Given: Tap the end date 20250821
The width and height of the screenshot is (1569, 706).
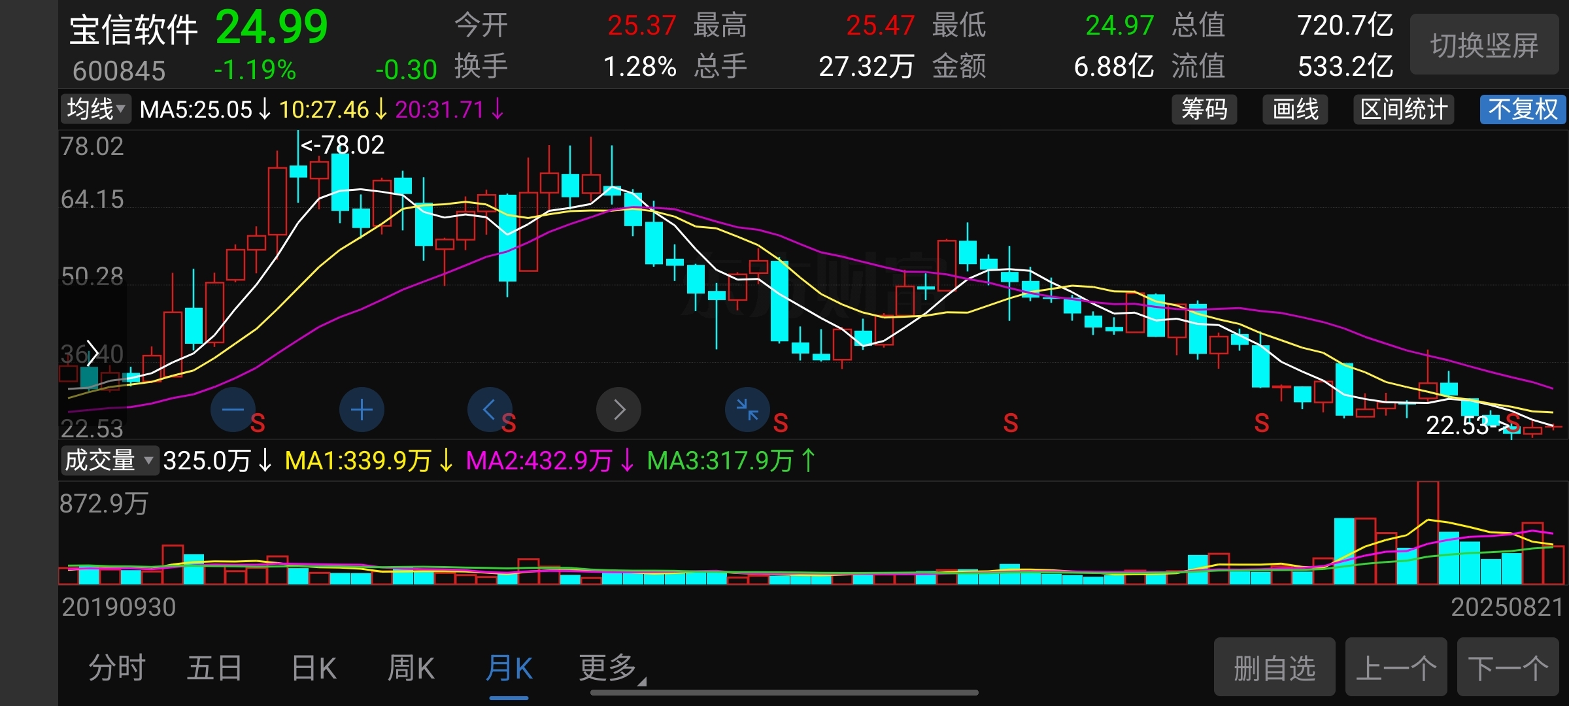Looking at the screenshot, I should [1506, 607].
